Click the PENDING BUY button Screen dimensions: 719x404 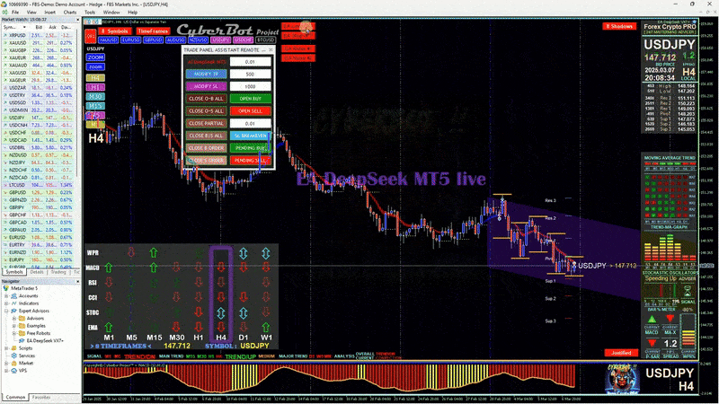(x=251, y=148)
